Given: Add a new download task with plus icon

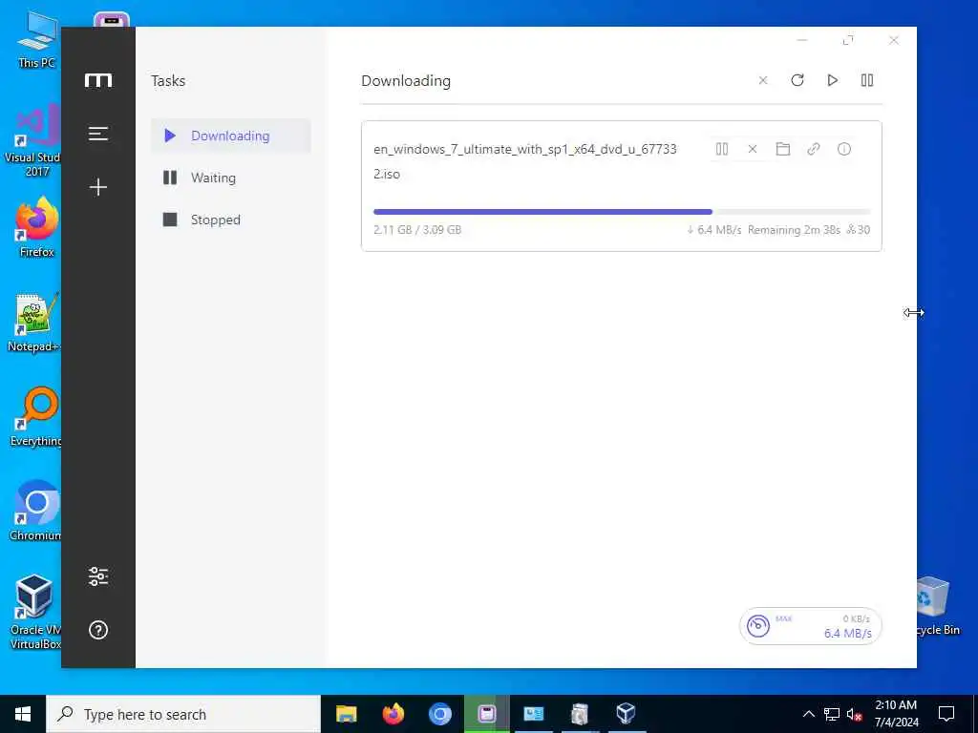Looking at the screenshot, I should click(x=98, y=187).
